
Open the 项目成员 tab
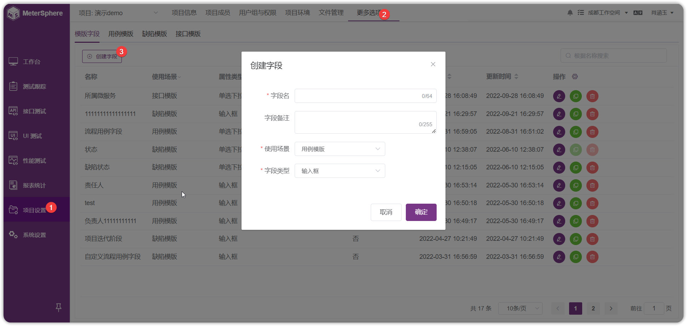point(218,13)
